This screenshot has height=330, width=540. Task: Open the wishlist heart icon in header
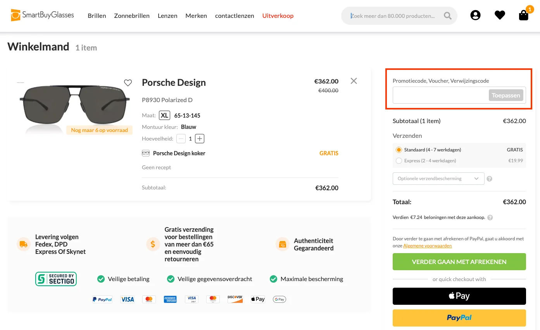pos(500,15)
